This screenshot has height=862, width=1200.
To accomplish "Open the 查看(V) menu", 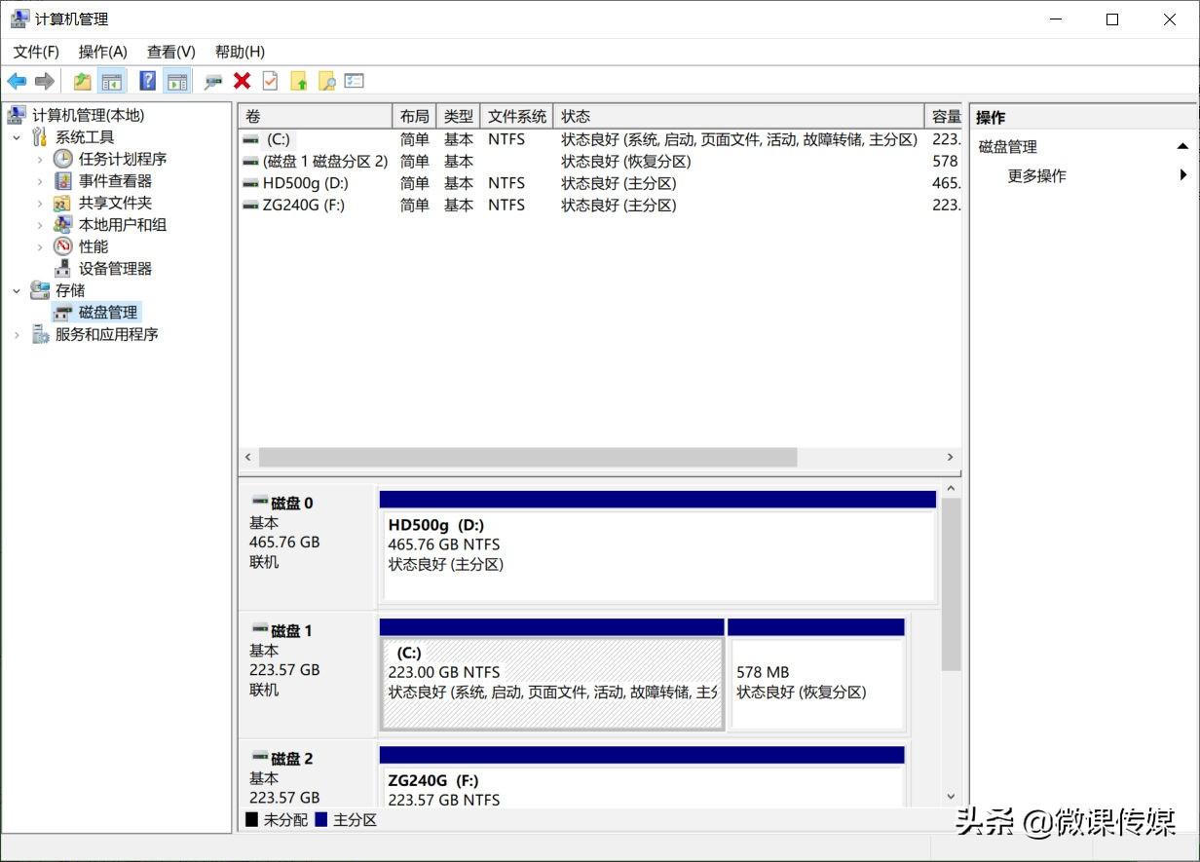I will 170,52.
